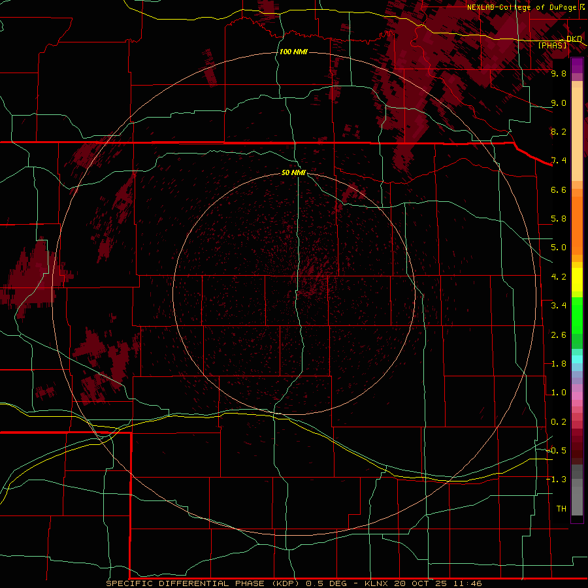
Task: Click the 4.2 scale value
Action: click(559, 277)
